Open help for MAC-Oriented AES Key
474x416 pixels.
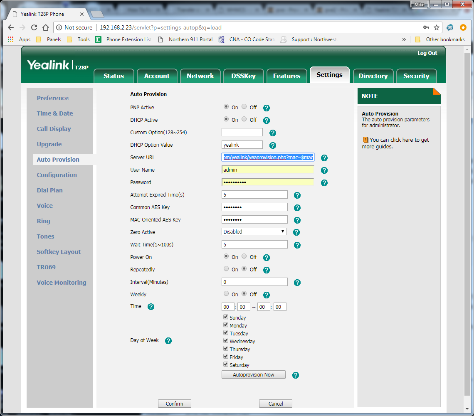click(297, 220)
